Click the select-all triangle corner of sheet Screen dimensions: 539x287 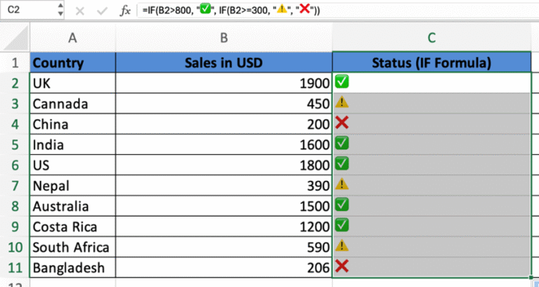coord(15,38)
